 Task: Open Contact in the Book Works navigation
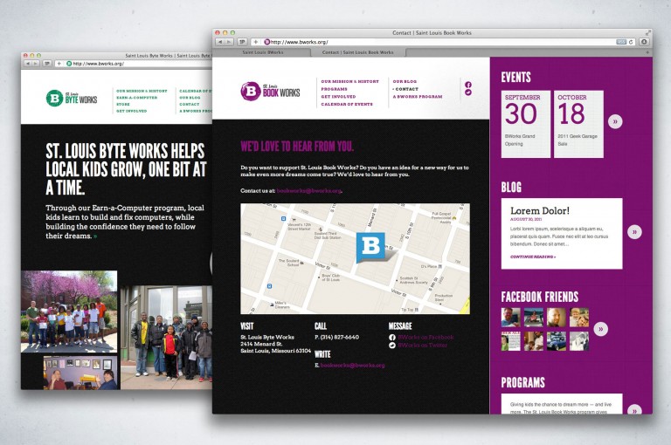(x=405, y=89)
